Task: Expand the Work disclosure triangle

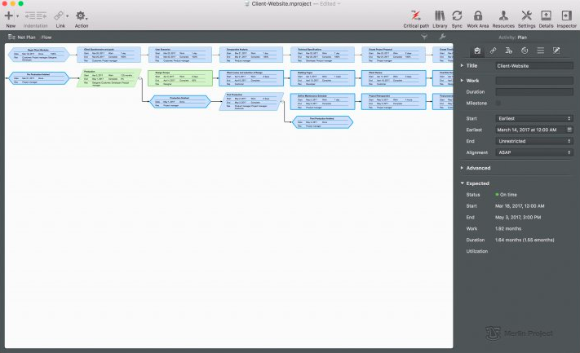Action: point(462,80)
